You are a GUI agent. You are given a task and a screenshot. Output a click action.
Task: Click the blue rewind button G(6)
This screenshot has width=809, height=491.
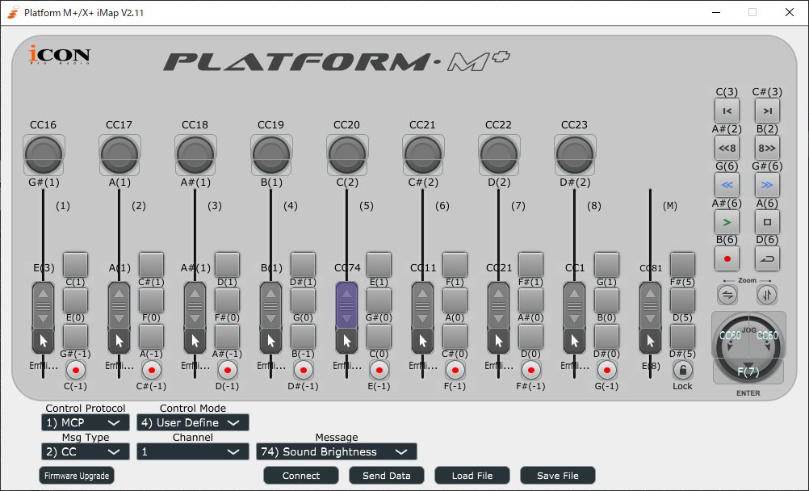(727, 185)
